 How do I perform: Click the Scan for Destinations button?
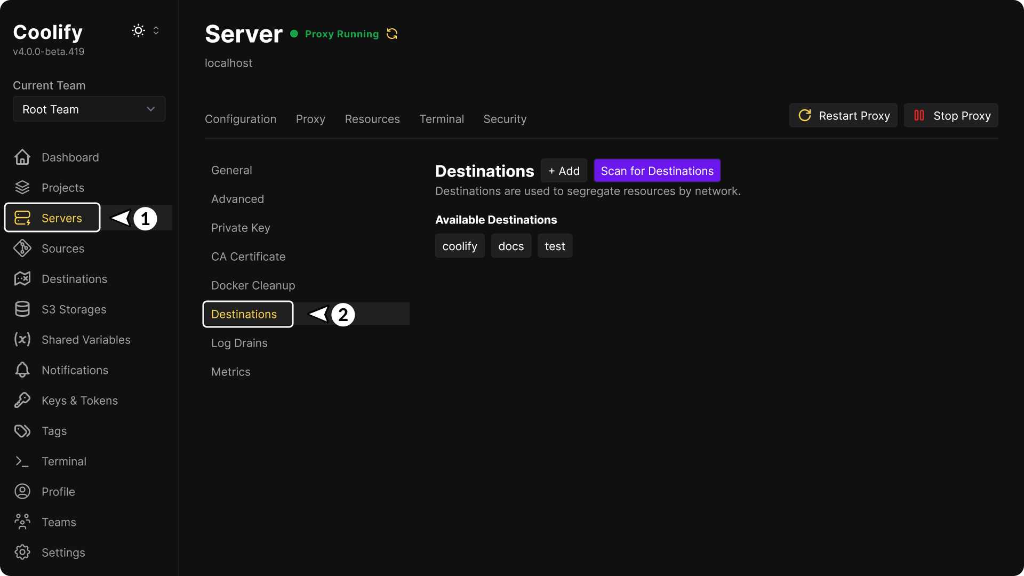click(657, 171)
